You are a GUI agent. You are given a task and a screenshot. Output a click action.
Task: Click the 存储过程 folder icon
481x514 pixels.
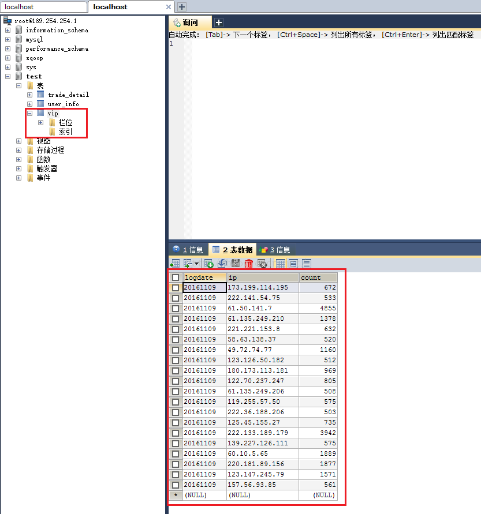coord(30,150)
